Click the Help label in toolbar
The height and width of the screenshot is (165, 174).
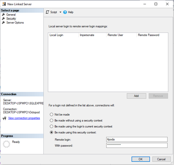[x=70, y=12]
